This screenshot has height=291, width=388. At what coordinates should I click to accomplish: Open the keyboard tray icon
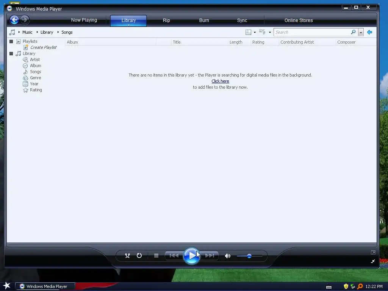tap(329, 287)
